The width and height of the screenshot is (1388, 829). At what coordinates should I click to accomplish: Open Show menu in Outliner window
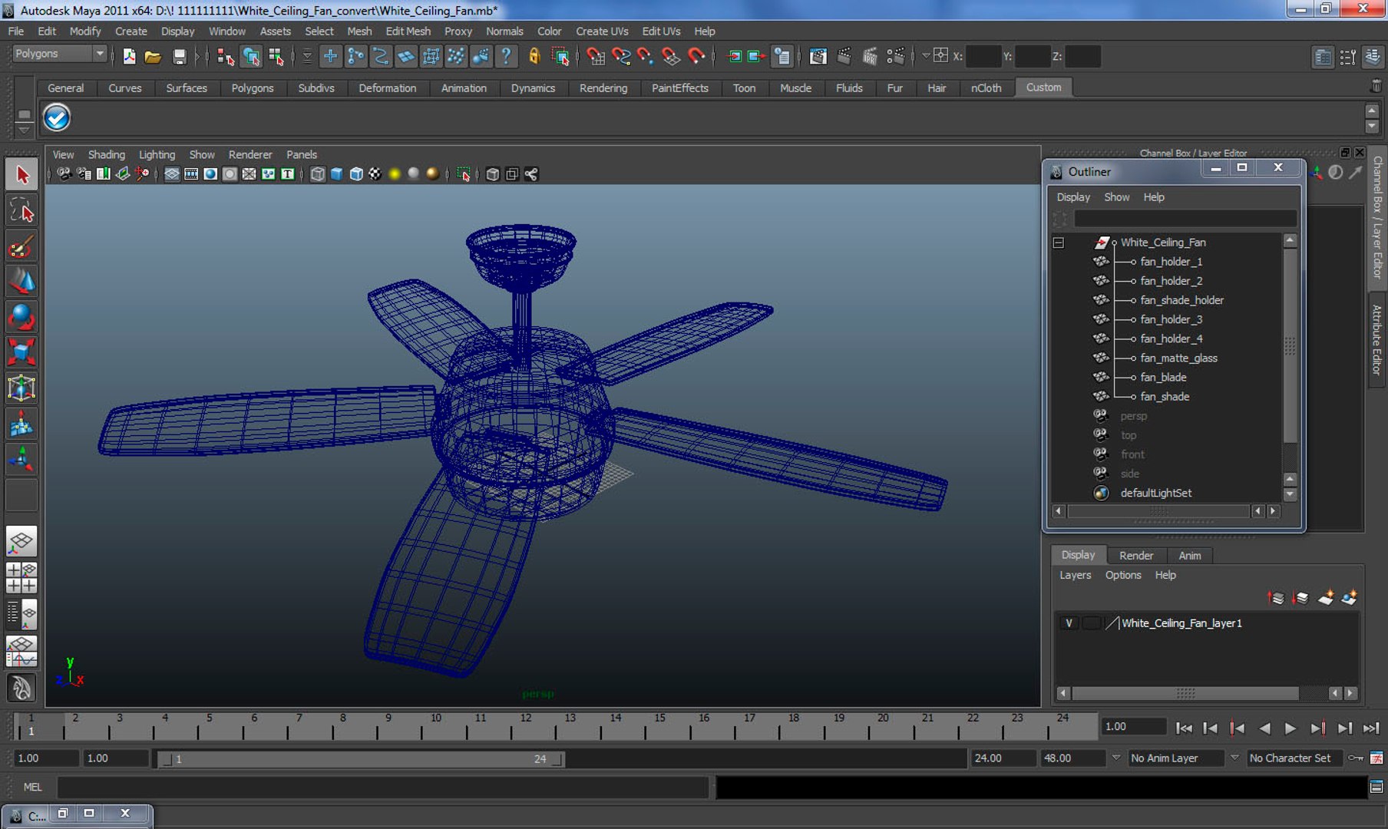(x=1116, y=197)
